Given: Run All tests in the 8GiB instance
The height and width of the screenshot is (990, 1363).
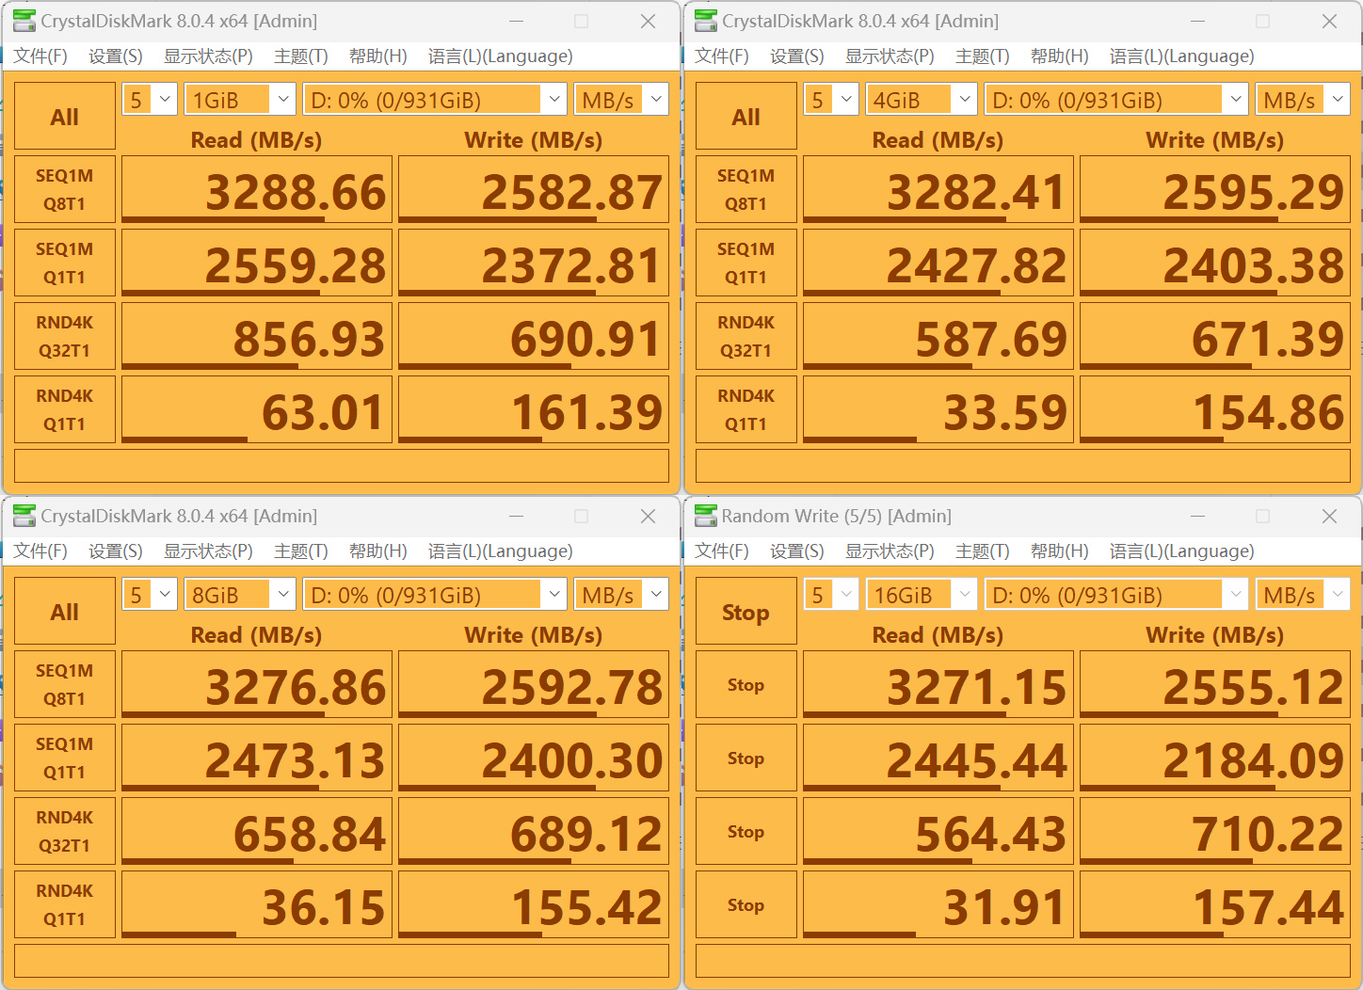Looking at the screenshot, I should click(64, 611).
